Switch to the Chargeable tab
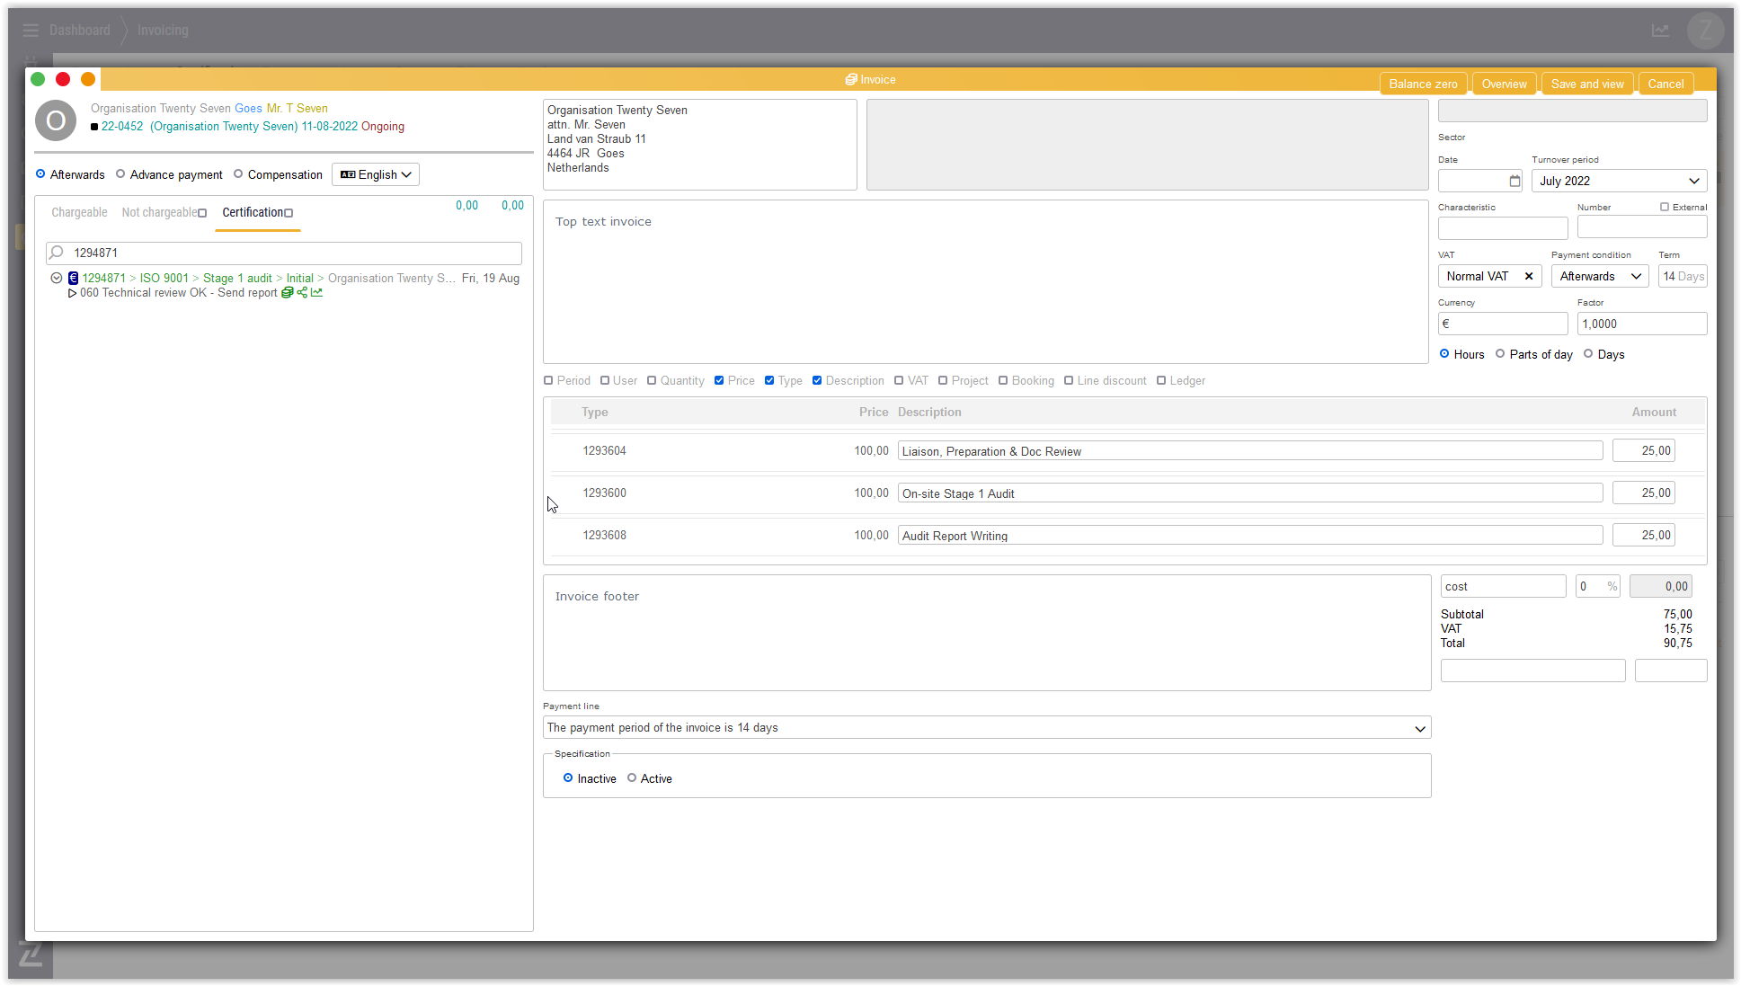This screenshot has height=986, width=1741. point(79,213)
